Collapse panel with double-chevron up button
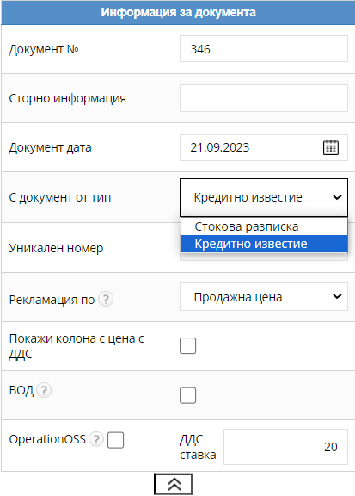The width and height of the screenshot is (355, 496). coord(173,484)
